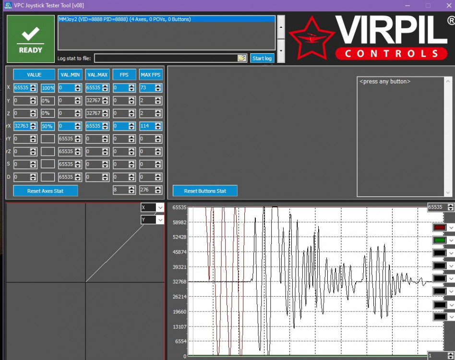Click the graph maximum 65535 spinner arrows

pos(450,207)
